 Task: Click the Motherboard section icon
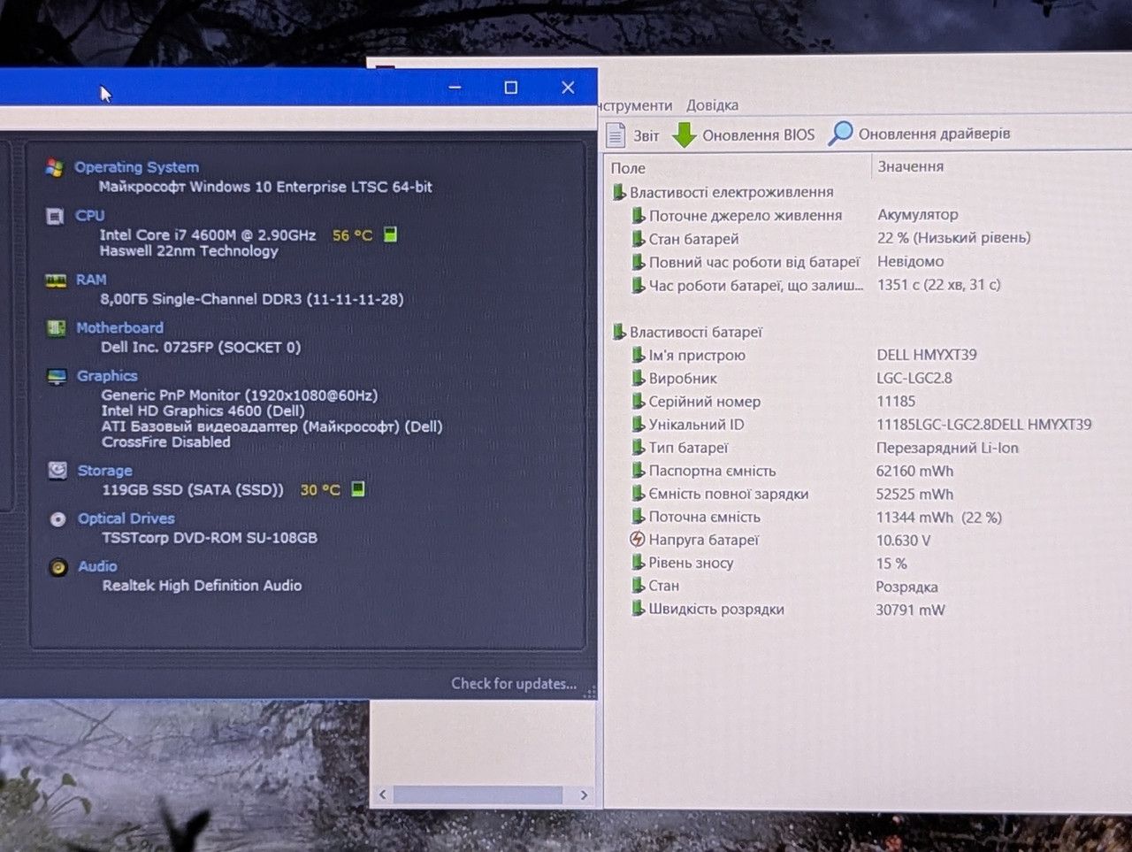(x=57, y=328)
